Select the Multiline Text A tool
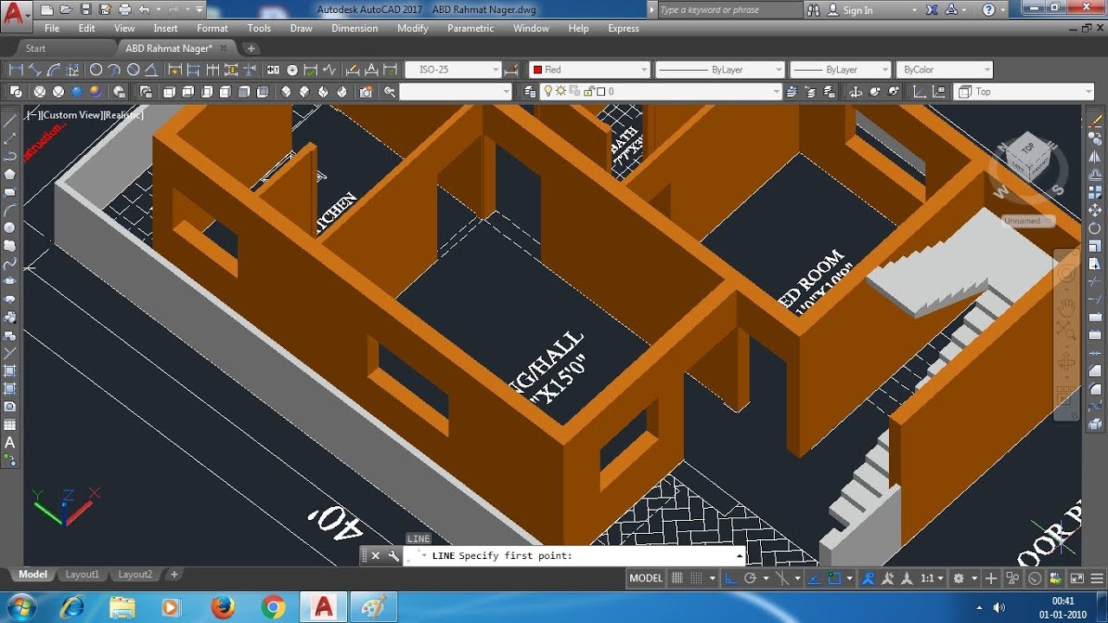The image size is (1108, 623). point(10,442)
